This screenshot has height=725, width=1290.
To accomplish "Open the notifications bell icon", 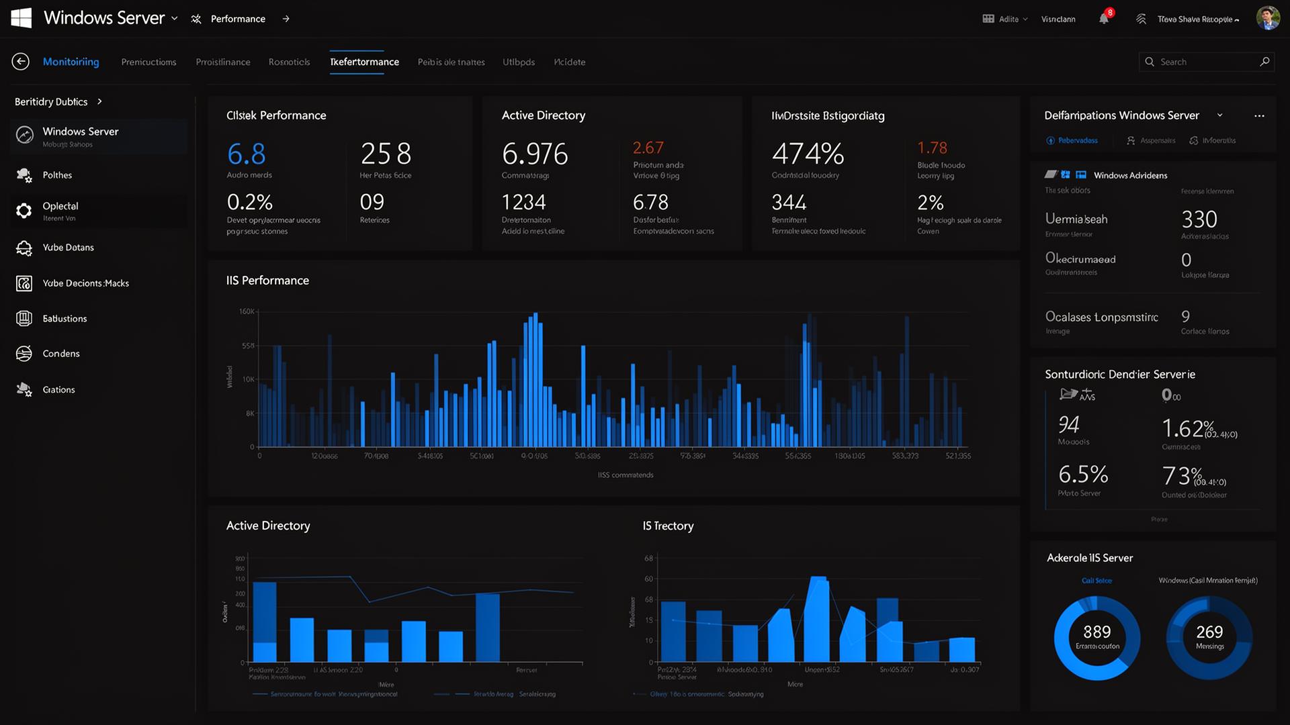I will (1103, 19).
